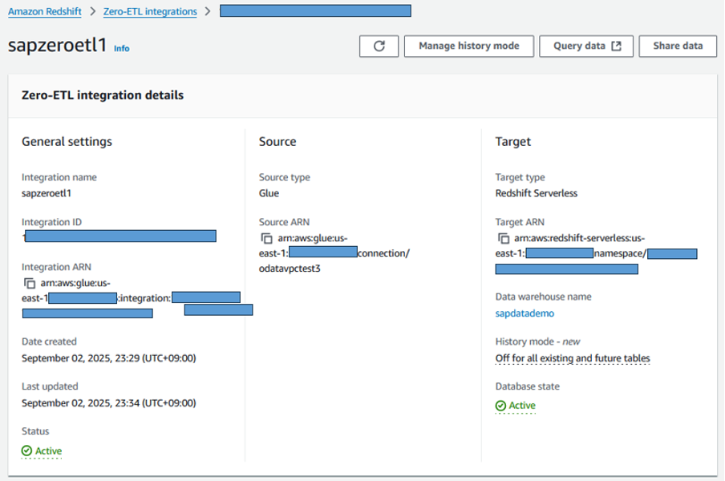Viewport: 725px width, 481px height.
Task: Navigate to the Zero-ETL integrations breadcrumb
Action: point(150,11)
